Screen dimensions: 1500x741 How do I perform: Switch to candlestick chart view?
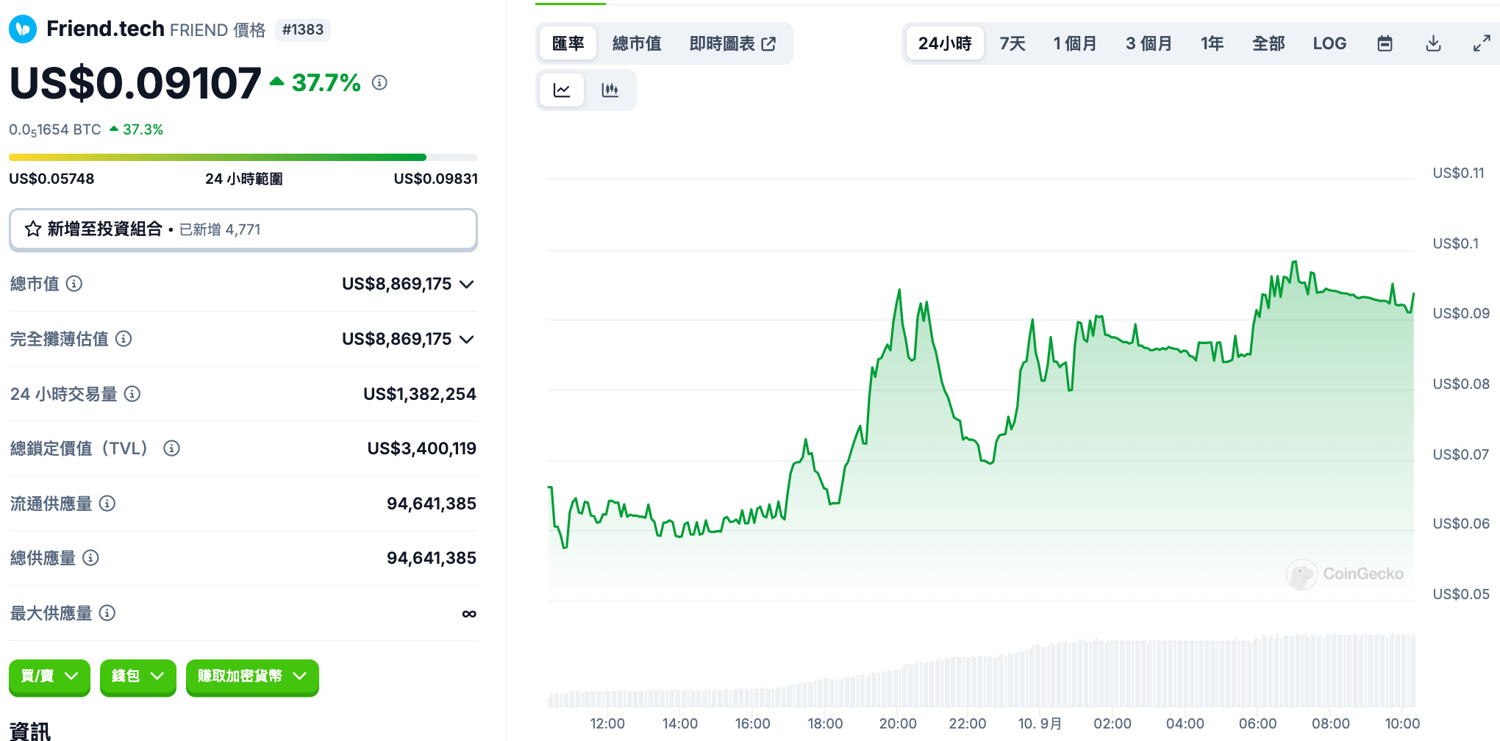pyautogui.click(x=610, y=90)
